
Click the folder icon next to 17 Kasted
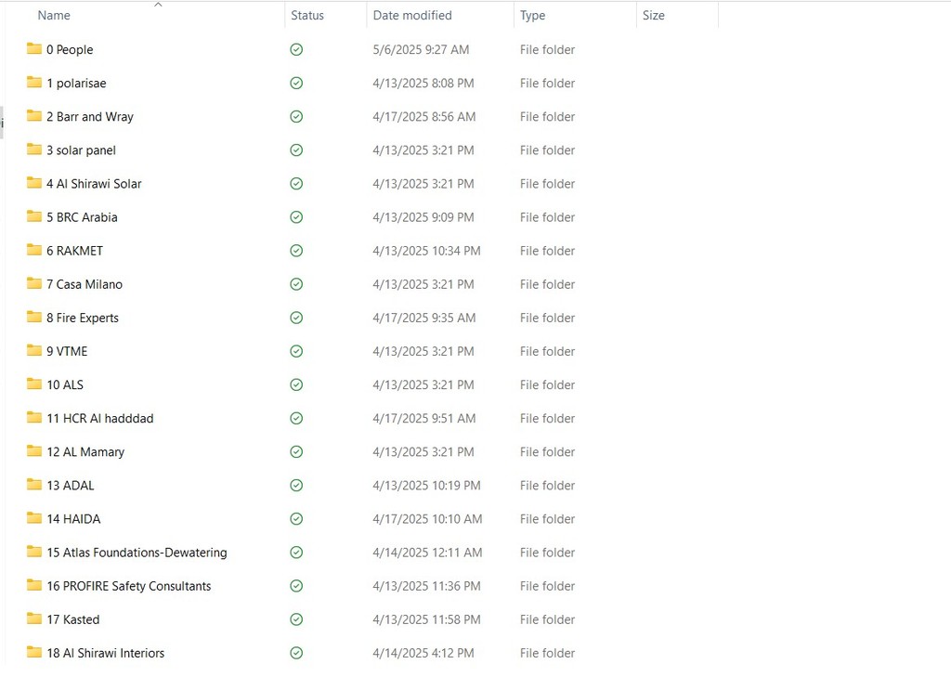(x=34, y=618)
